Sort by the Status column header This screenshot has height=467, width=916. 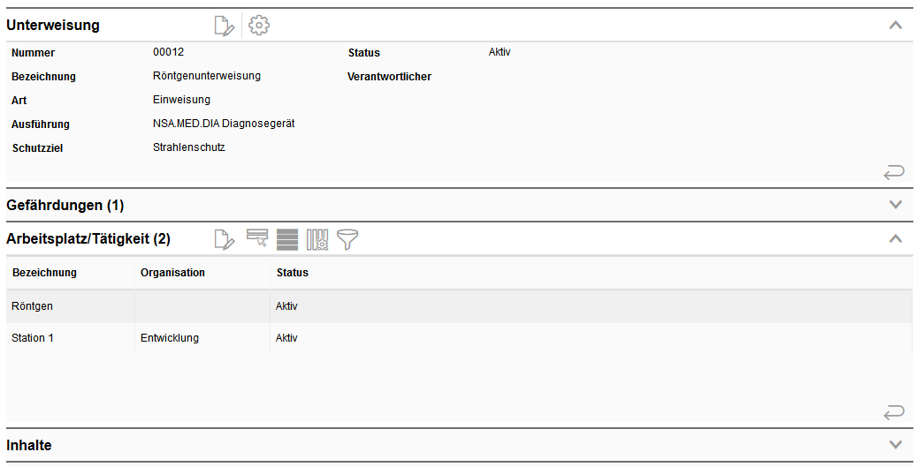pyautogui.click(x=292, y=272)
